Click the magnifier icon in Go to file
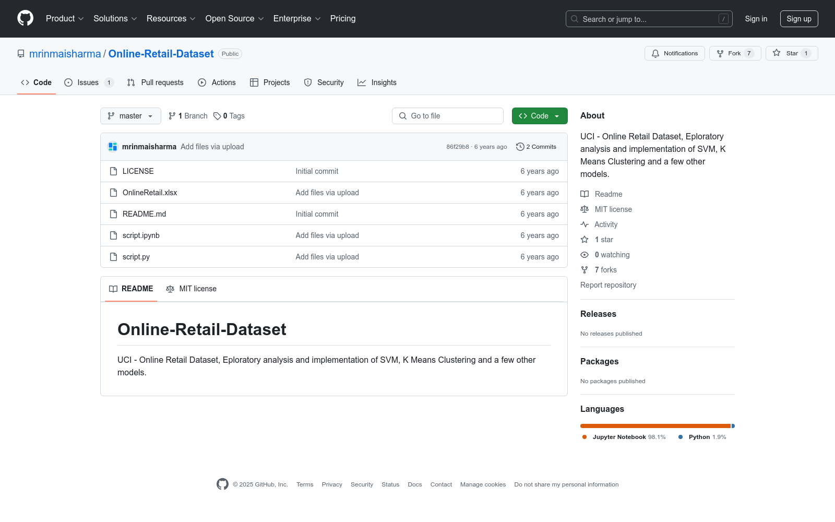Image resolution: width=835 pixels, height=522 pixels. (x=403, y=116)
